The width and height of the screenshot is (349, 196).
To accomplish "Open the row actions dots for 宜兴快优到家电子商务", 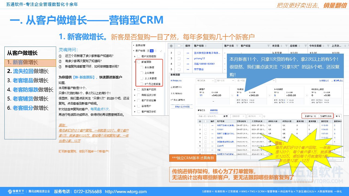I will (x=188, y=53).
